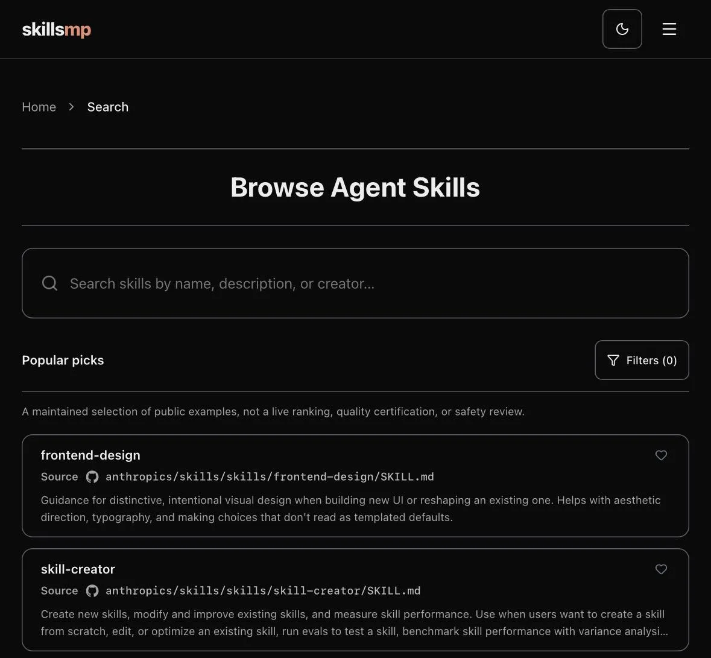The image size is (711, 658).
Task: Click the skill-creator description text
Action: [354, 622]
